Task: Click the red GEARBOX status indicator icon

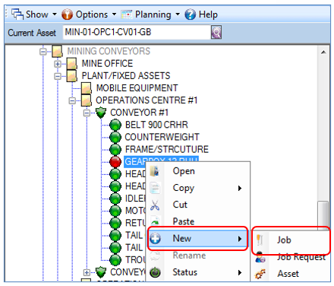Action: (x=115, y=161)
